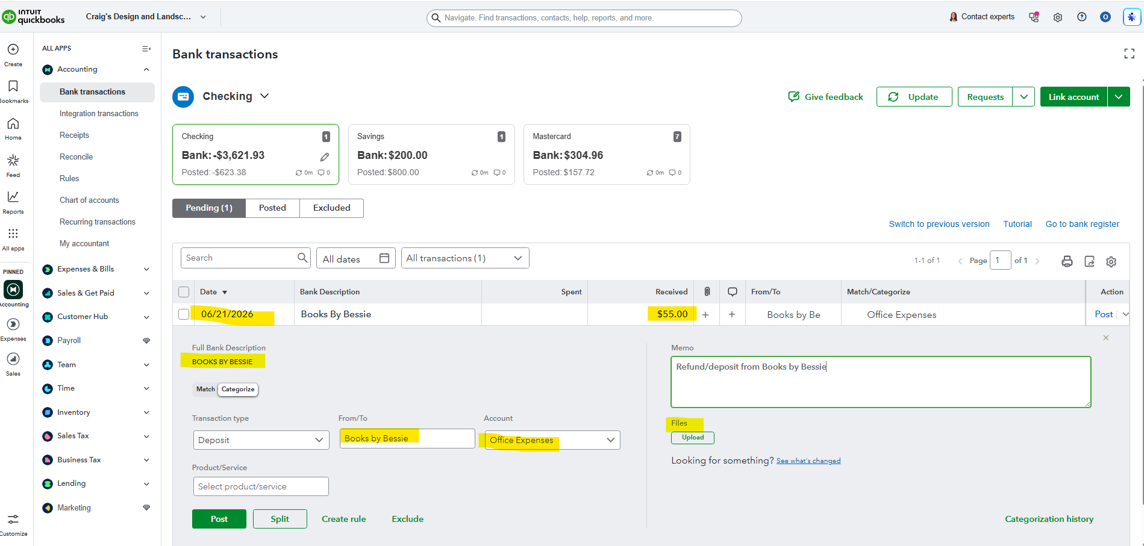
Task: Open the Transaction type Deposit dropdown
Action: click(x=261, y=440)
